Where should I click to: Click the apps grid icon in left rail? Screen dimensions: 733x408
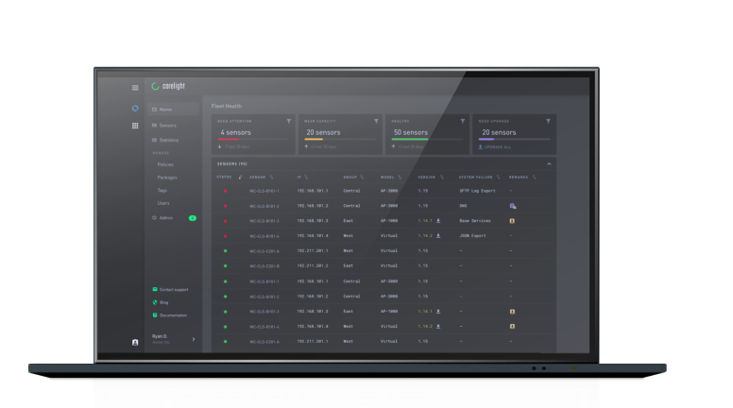[x=135, y=125]
